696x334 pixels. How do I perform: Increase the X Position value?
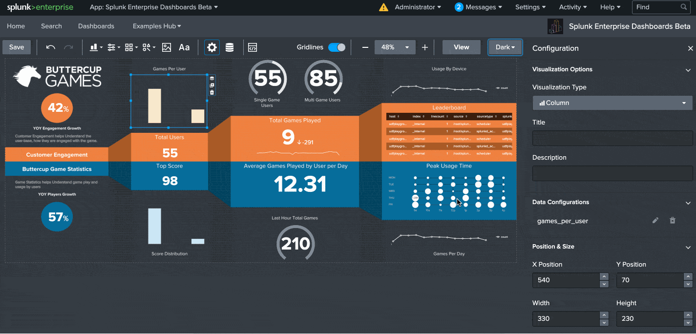click(x=604, y=276)
